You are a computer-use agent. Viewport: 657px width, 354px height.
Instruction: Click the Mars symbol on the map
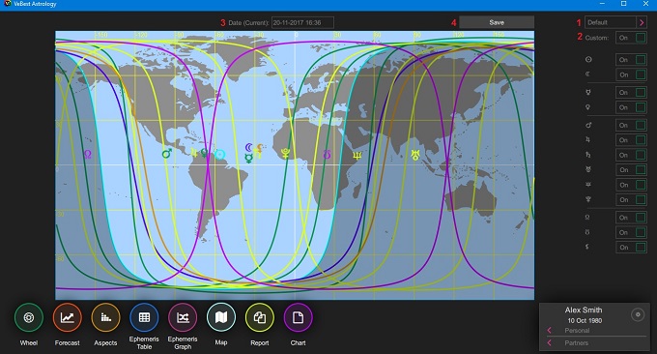[x=167, y=153]
